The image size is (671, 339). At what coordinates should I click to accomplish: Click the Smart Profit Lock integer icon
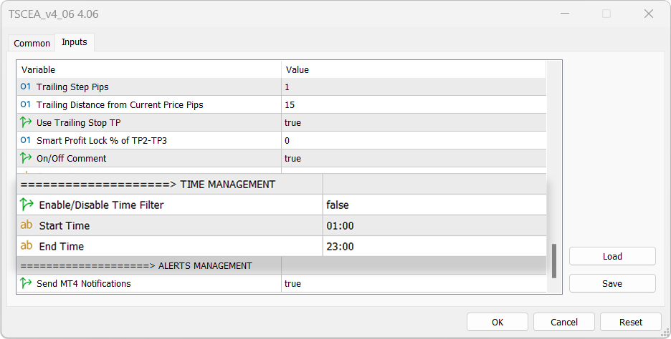click(x=25, y=141)
